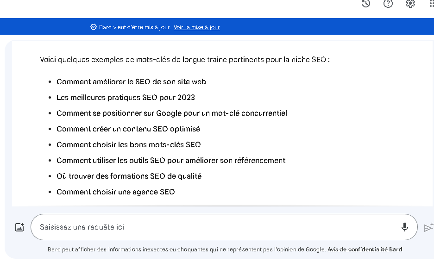Click "Comment choisir une agence SEO"
This screenshot has height=262, width=434.
[115, 192]
